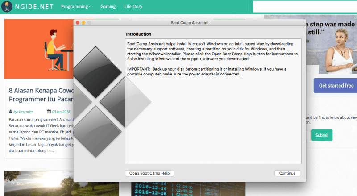Click the Introduction heading text
Image resolution: width=357 pixels, height=196 pixels.
pyautogui.click(x=138, y=34)
